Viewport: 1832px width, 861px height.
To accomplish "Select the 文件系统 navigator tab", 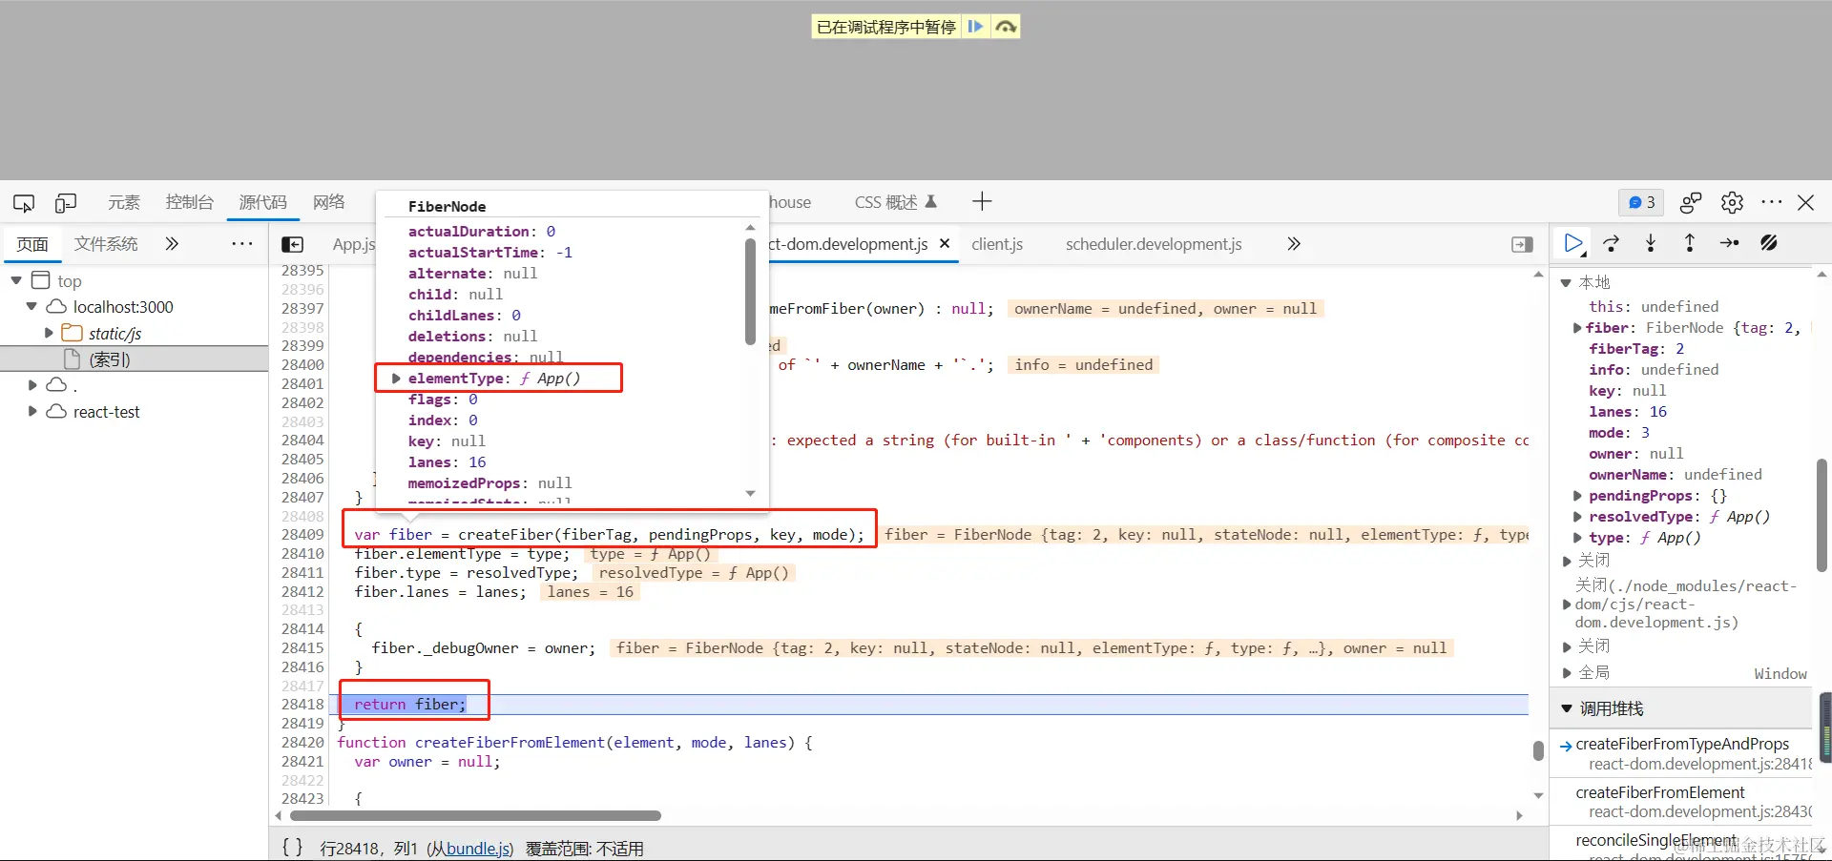I will pos(106,244).
